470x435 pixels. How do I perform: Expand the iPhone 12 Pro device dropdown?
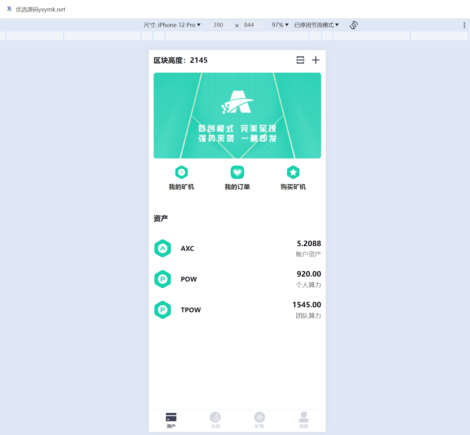tap(172, 25)
